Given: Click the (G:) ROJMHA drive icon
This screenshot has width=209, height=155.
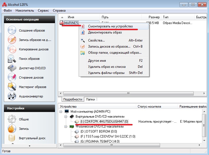Looking at the screenshot, I should [77, 141].
